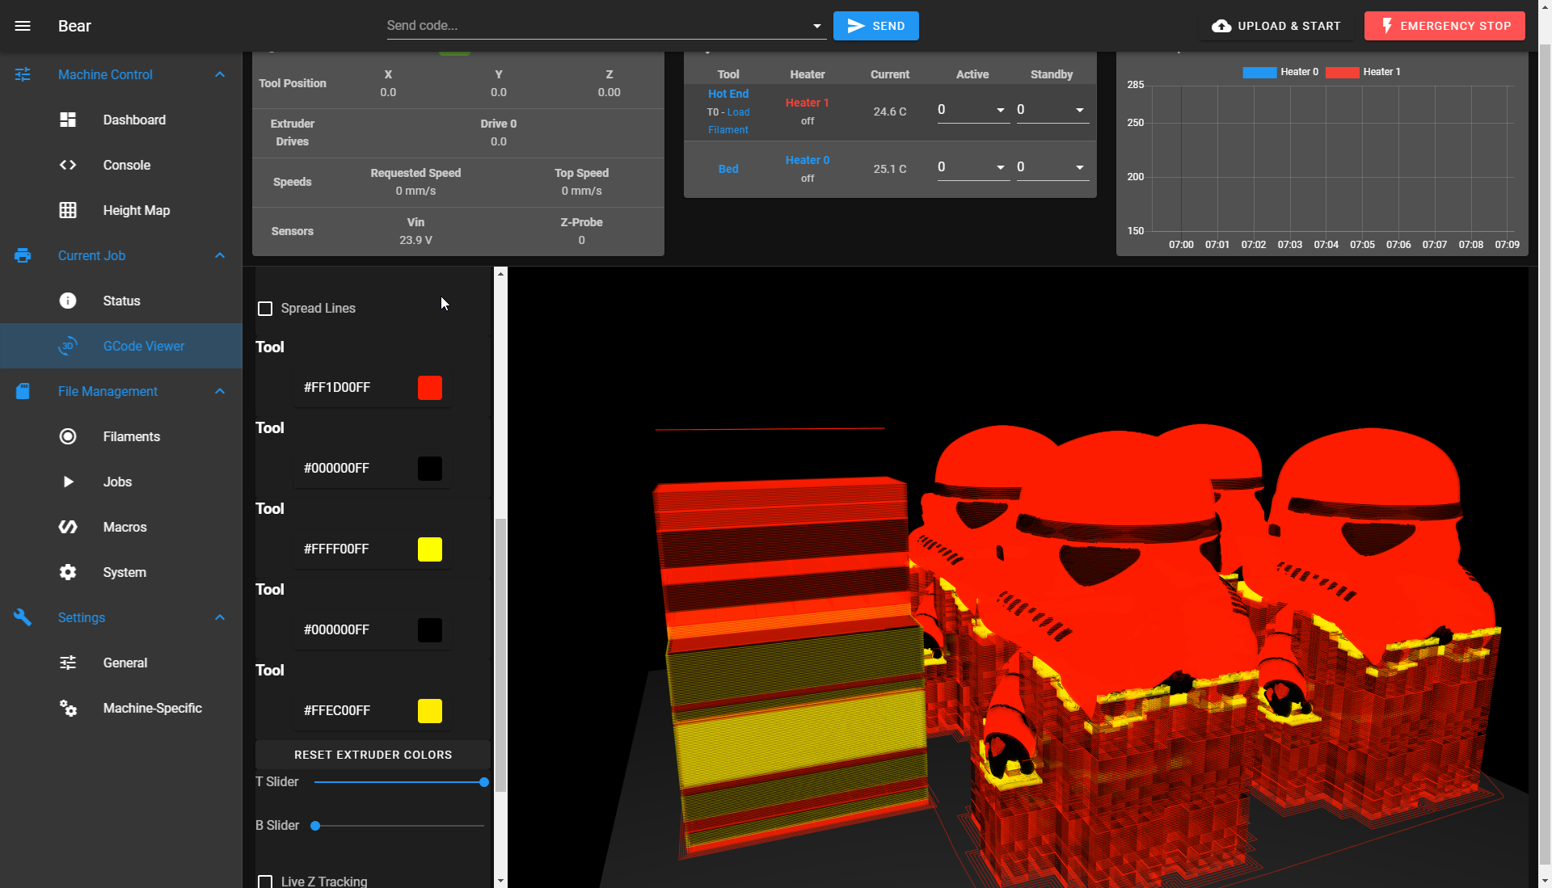Image resolution: width=1552 pixels, height=888 pixels.
Task: Click the Hot End tool link
Action: click(x=728, y=94)
